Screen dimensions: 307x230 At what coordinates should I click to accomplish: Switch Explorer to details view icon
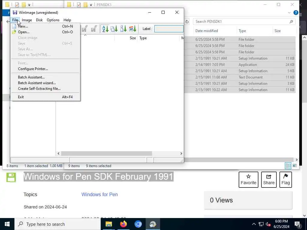tap(288, 166)
